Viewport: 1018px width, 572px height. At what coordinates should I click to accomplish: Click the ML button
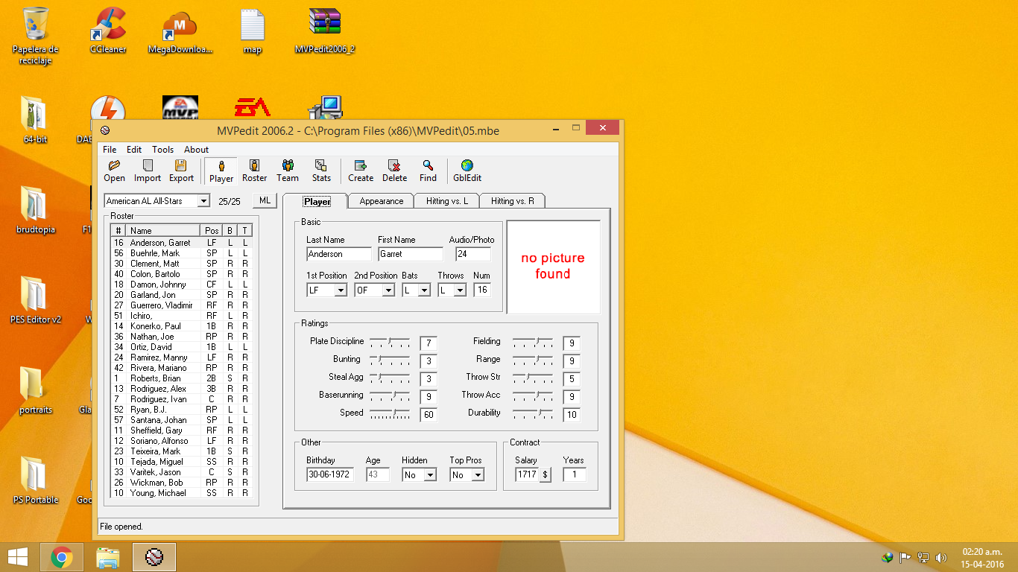(265, 201)
